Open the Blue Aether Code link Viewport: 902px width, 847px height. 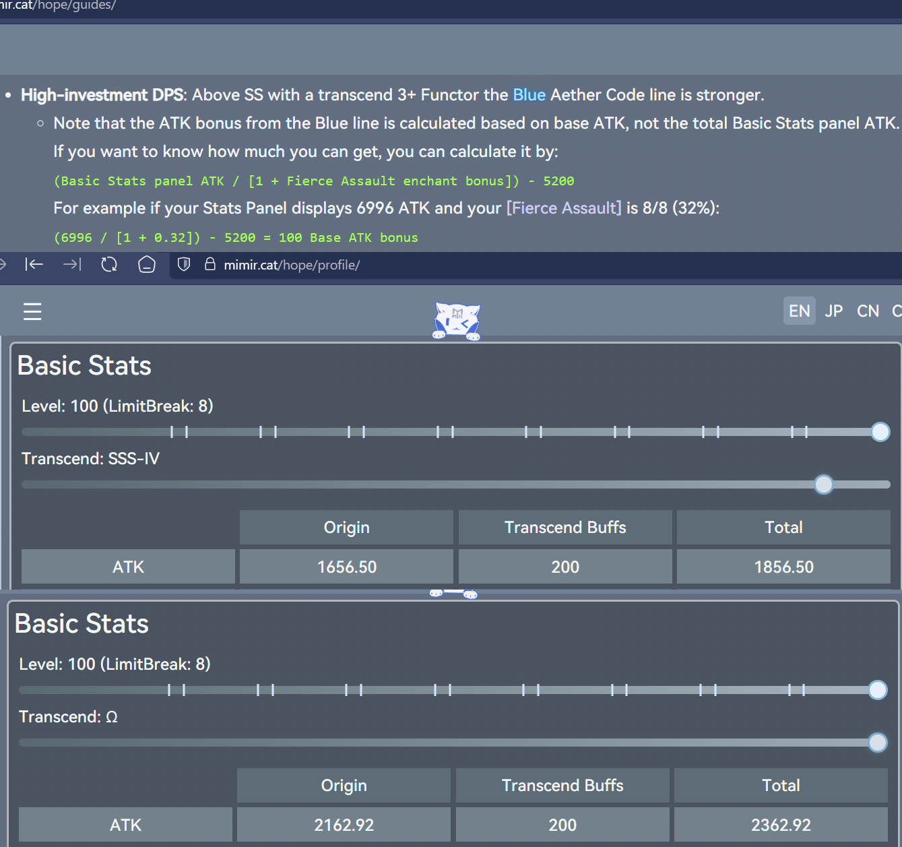pos(529,95)
